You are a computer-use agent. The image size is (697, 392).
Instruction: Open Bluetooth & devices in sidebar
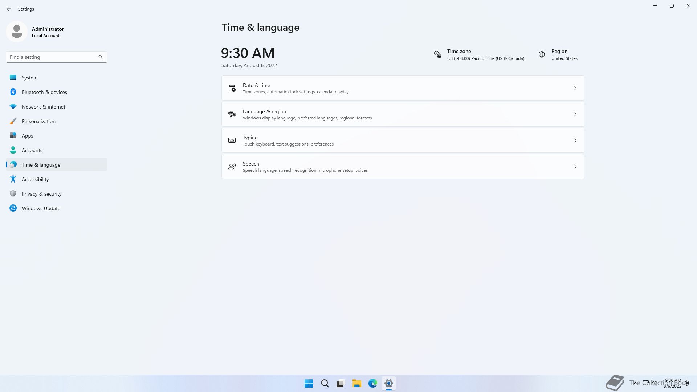coord(44,92)
